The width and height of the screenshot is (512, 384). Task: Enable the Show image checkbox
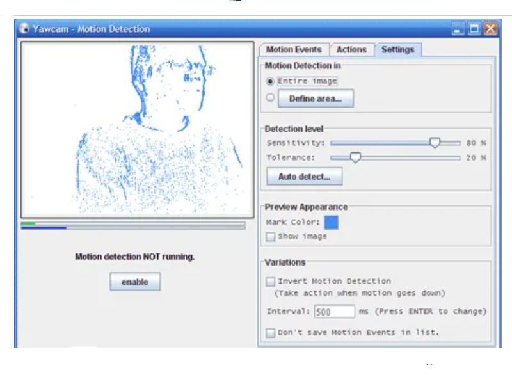click(271, 236)
